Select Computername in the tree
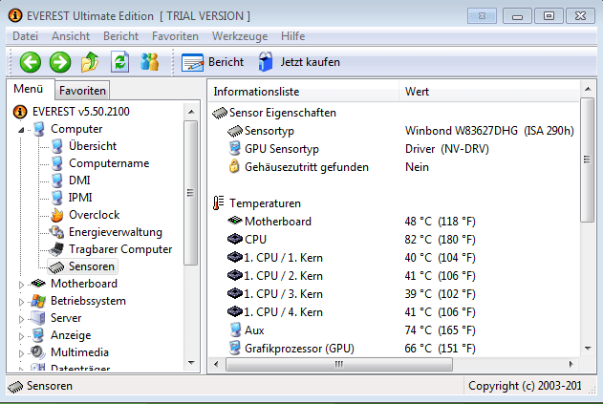 (109, 163)
